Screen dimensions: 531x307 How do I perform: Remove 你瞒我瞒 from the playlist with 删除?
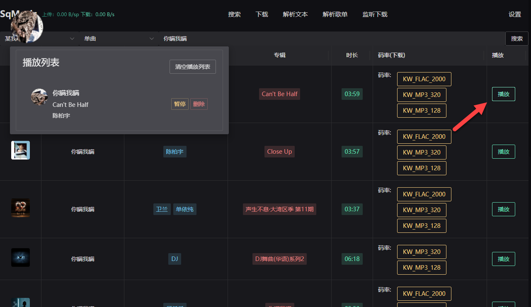199,104
